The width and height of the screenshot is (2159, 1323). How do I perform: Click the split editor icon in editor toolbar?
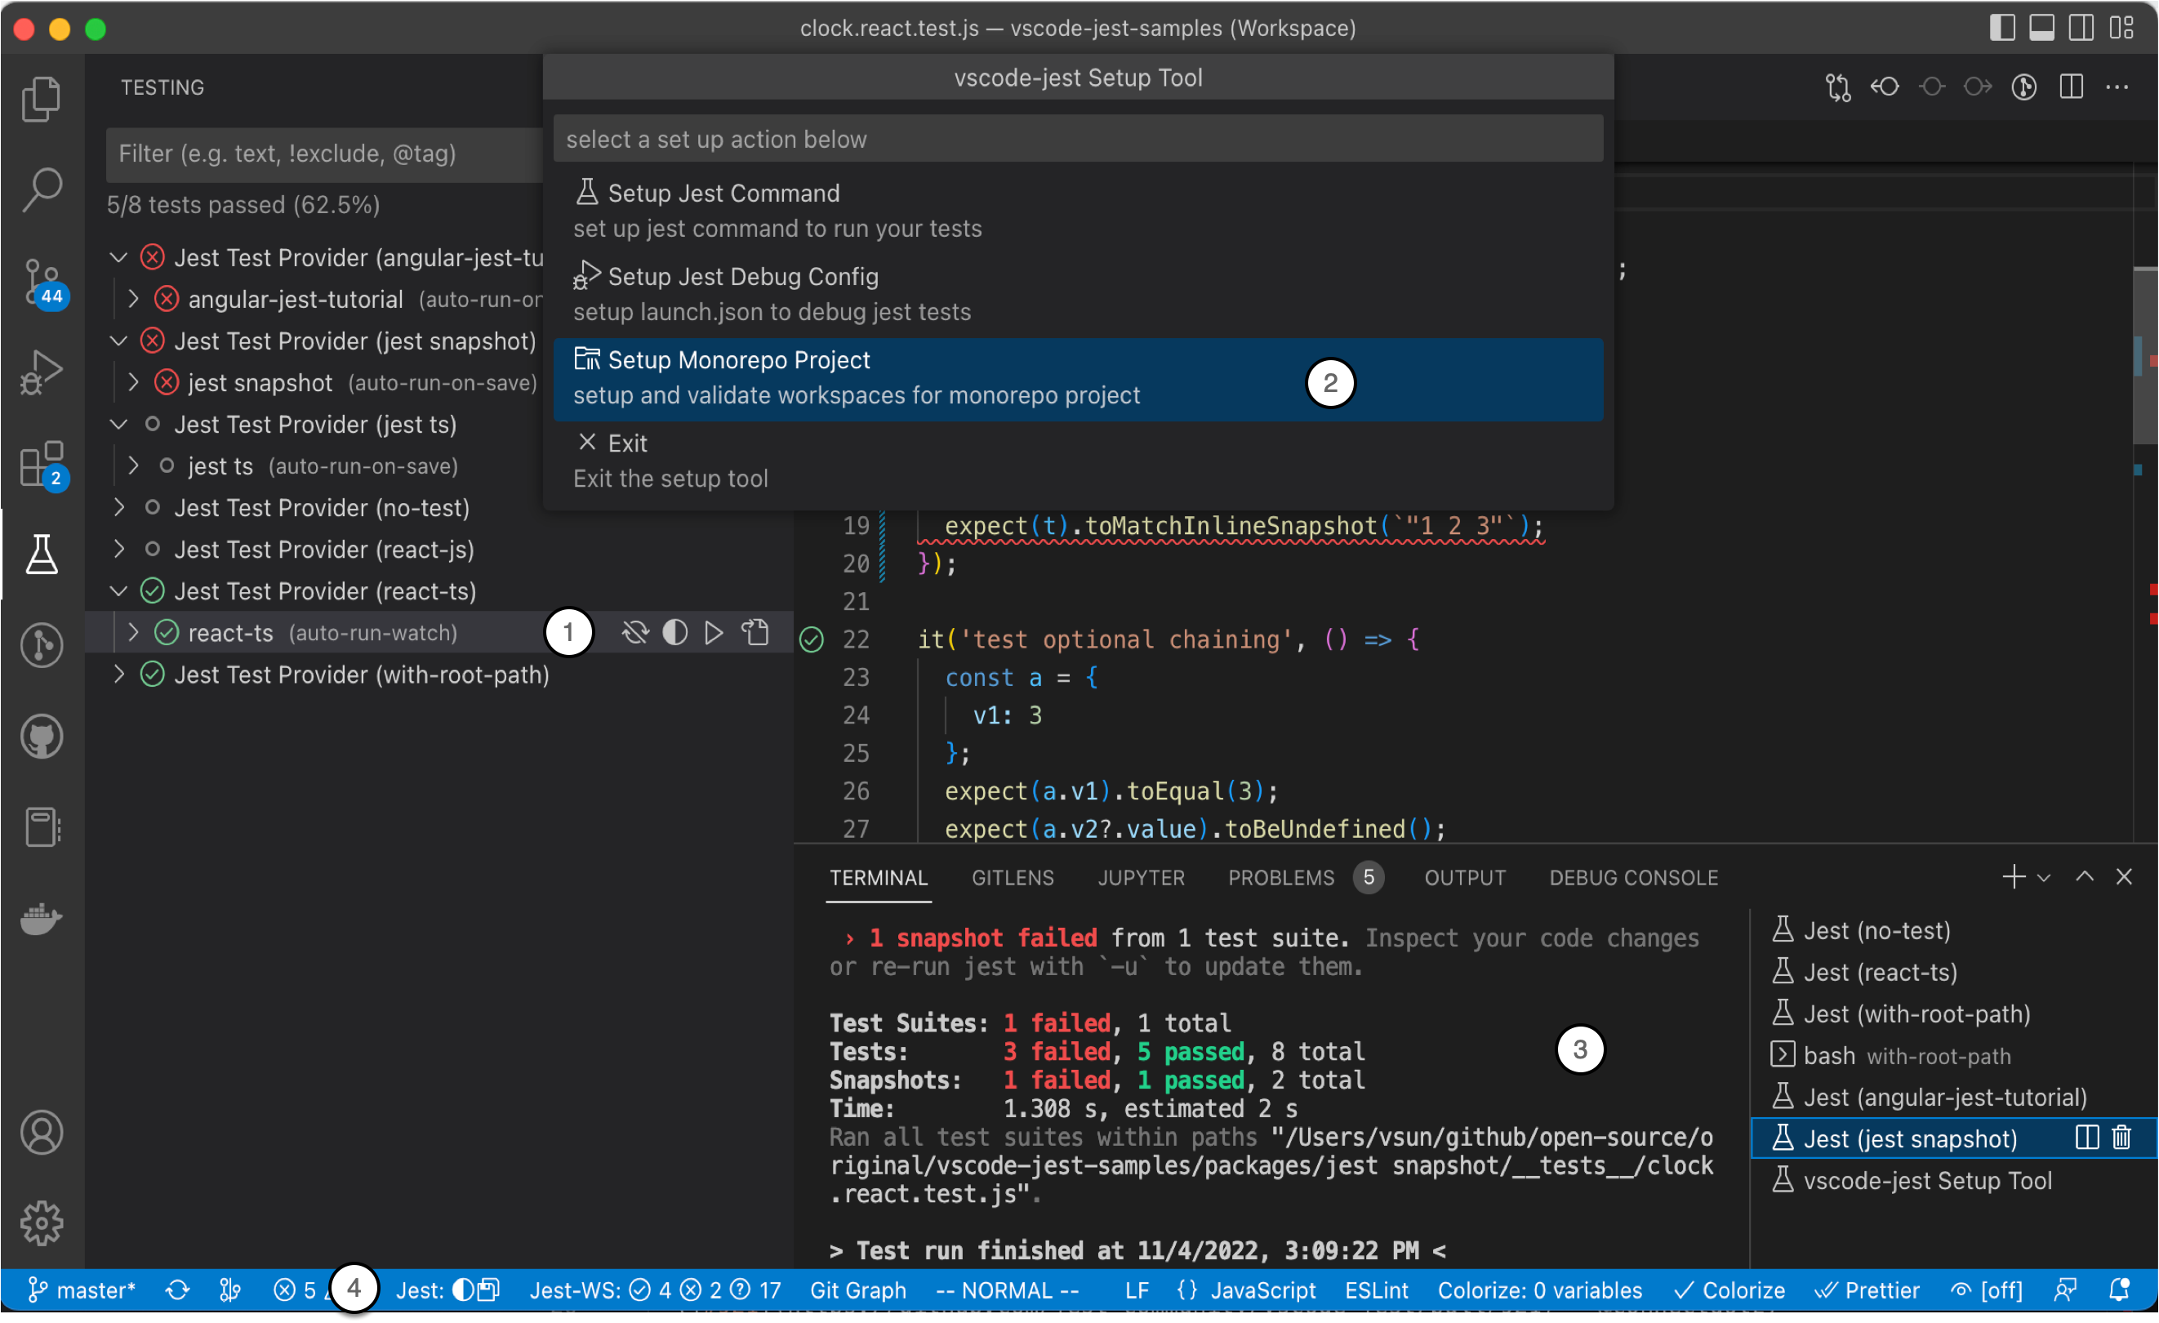click(x=2071, y=87)
